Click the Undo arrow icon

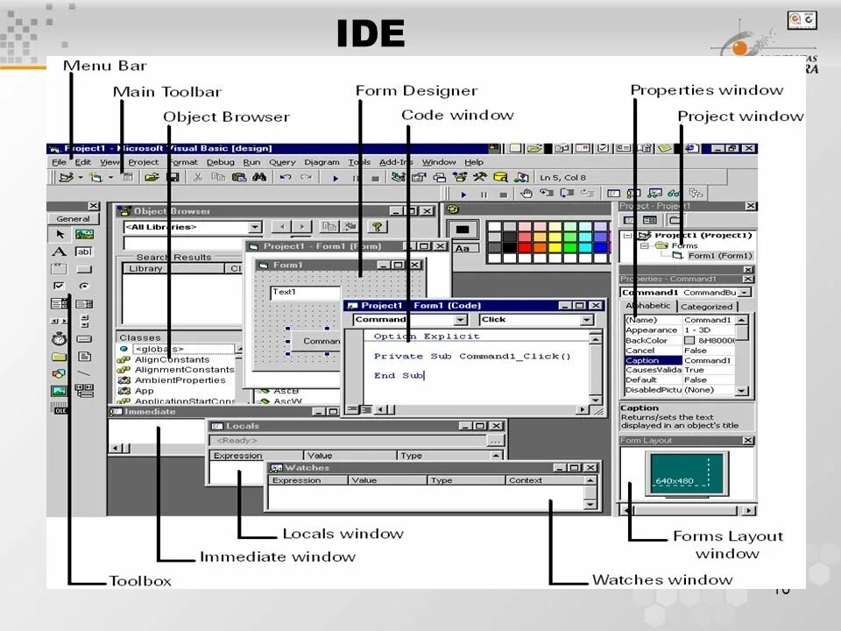pos(286,177)
